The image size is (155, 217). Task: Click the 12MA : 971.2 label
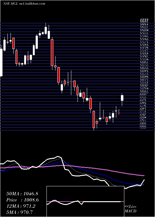pos(21,206)
